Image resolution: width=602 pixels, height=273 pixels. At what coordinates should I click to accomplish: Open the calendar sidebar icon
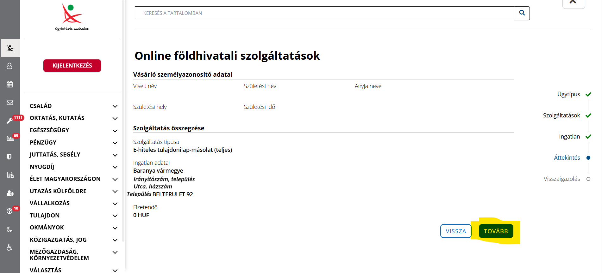click(x=10, y=84)
